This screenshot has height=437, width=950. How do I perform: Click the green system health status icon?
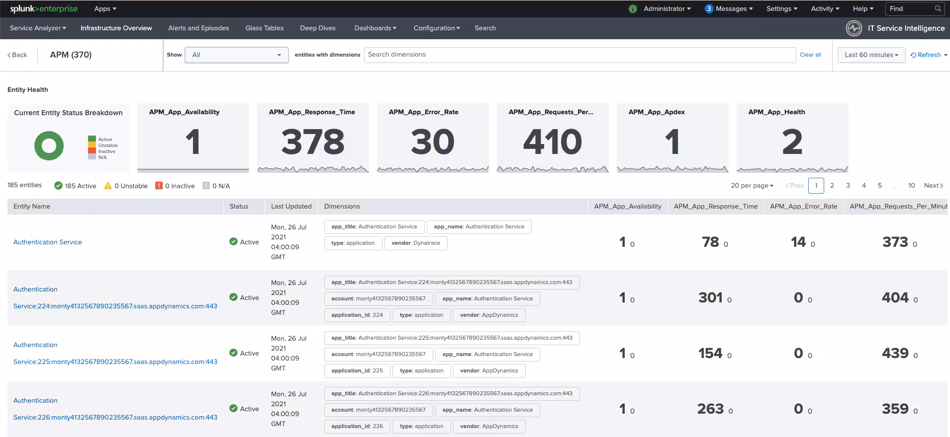click(x=633, y=9)
